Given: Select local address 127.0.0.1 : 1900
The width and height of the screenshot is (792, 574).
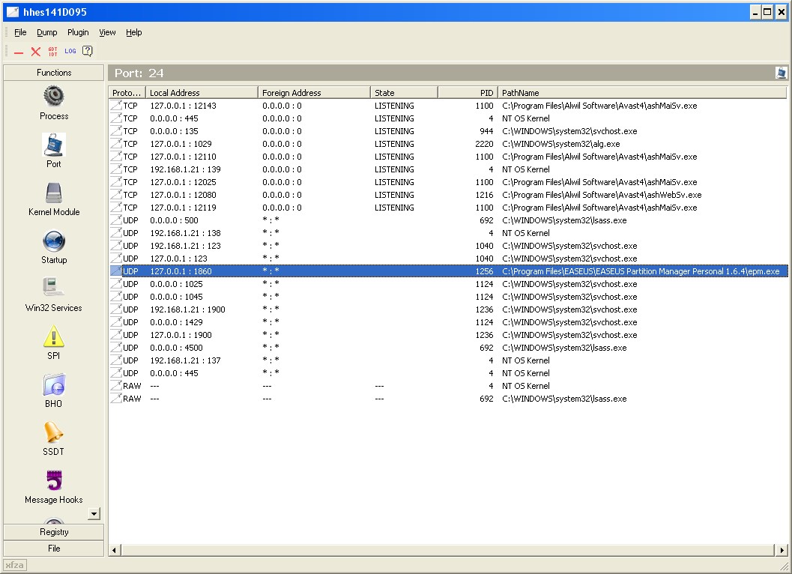Looking at the screenshot, I should (181, 334).
